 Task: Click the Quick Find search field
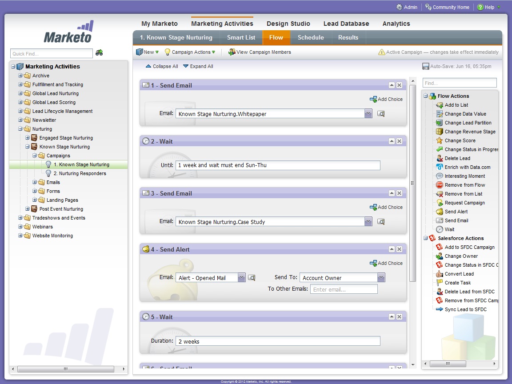[52, 53]
